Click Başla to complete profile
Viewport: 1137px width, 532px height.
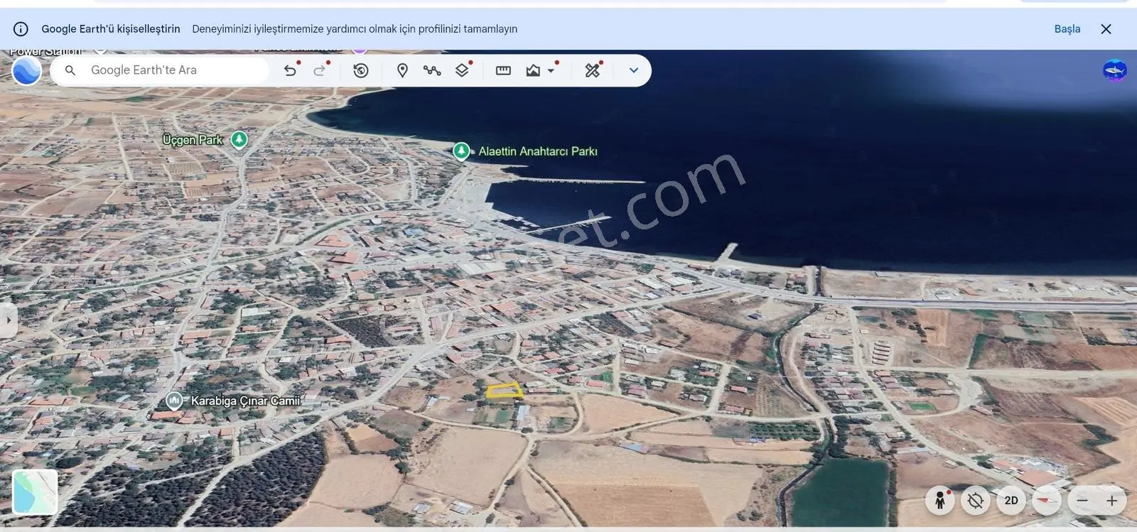1067,29
